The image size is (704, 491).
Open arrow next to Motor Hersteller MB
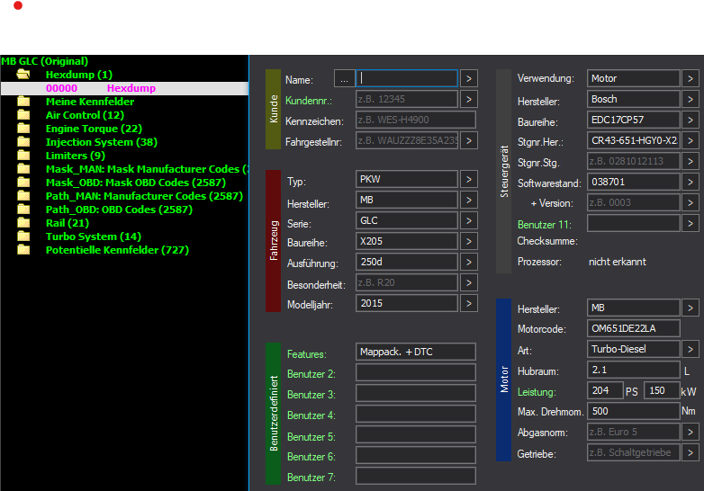(x=690, y=308)
